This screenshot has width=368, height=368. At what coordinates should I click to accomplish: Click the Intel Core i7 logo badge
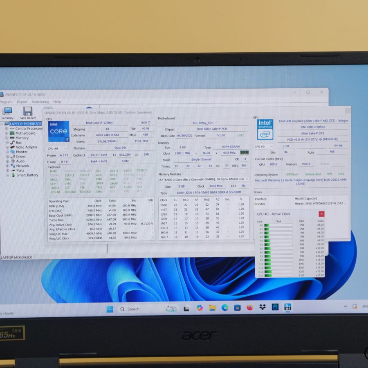coord(58,131)
